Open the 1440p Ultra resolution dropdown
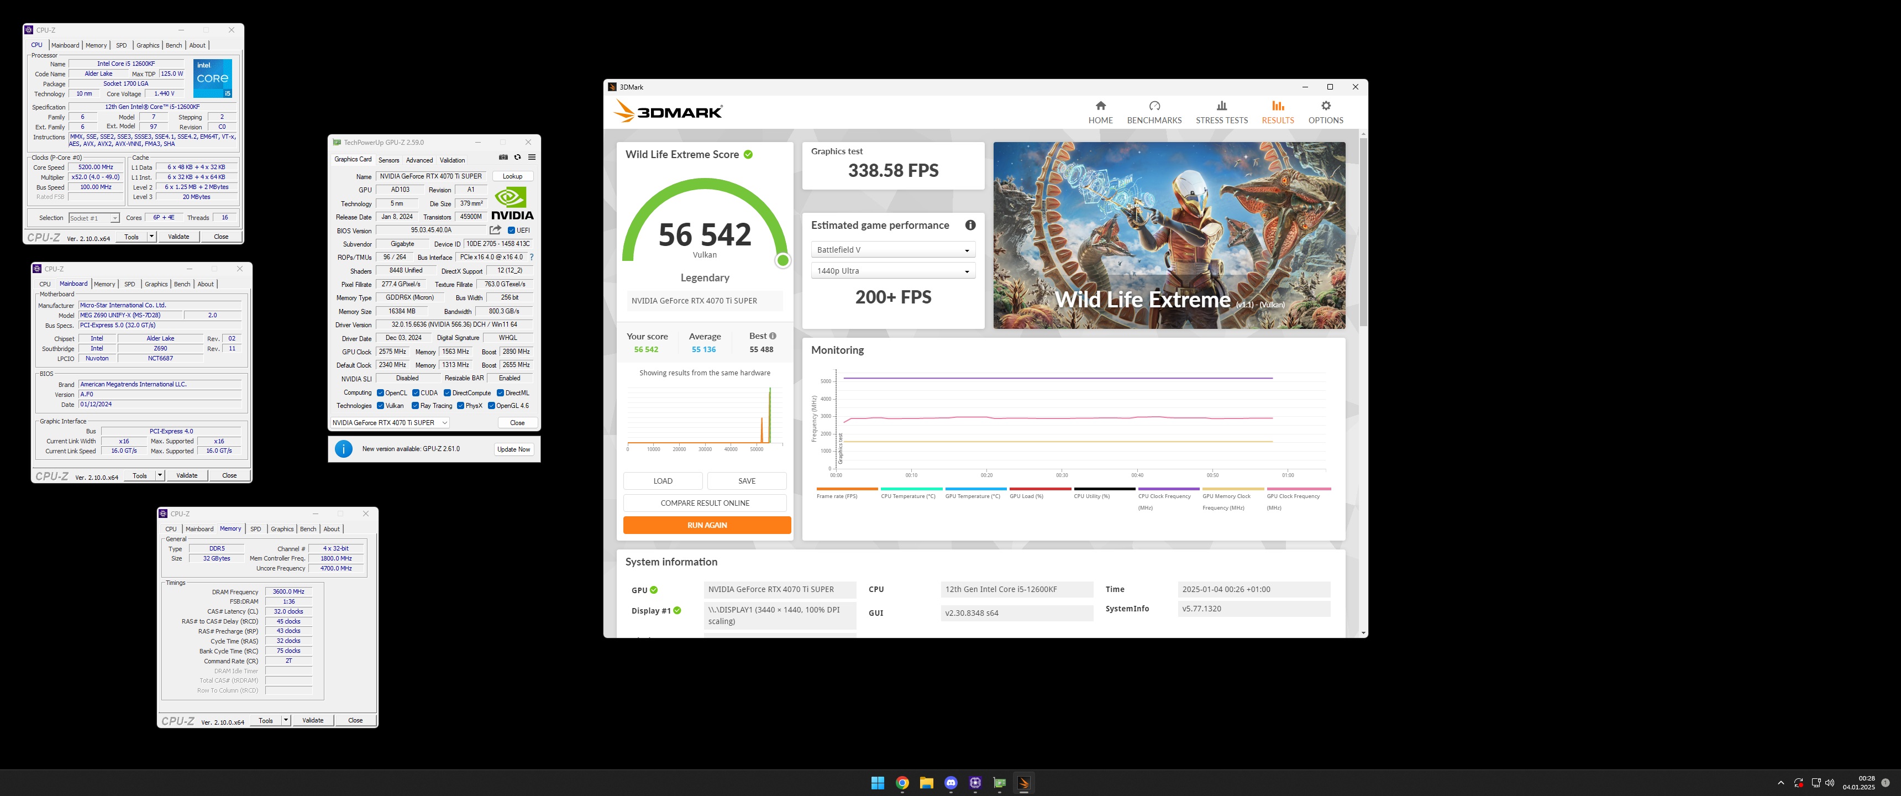 893,271
